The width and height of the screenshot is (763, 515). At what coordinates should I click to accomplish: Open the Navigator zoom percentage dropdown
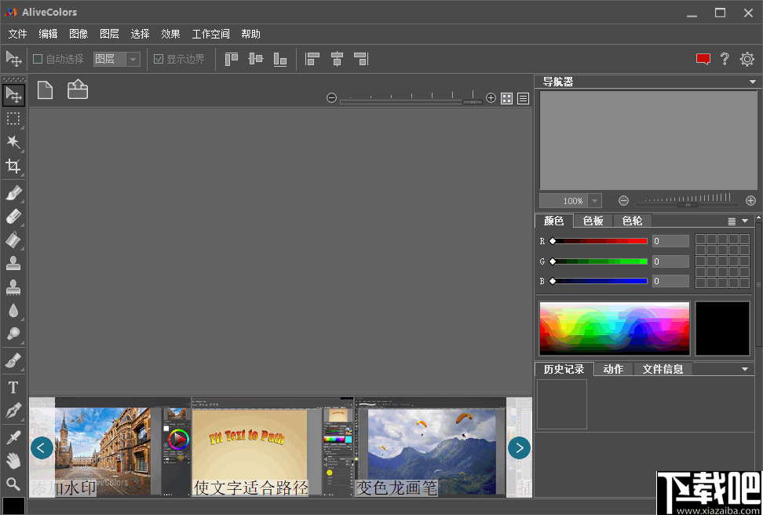pyautogui.click(x=594, y=200)
